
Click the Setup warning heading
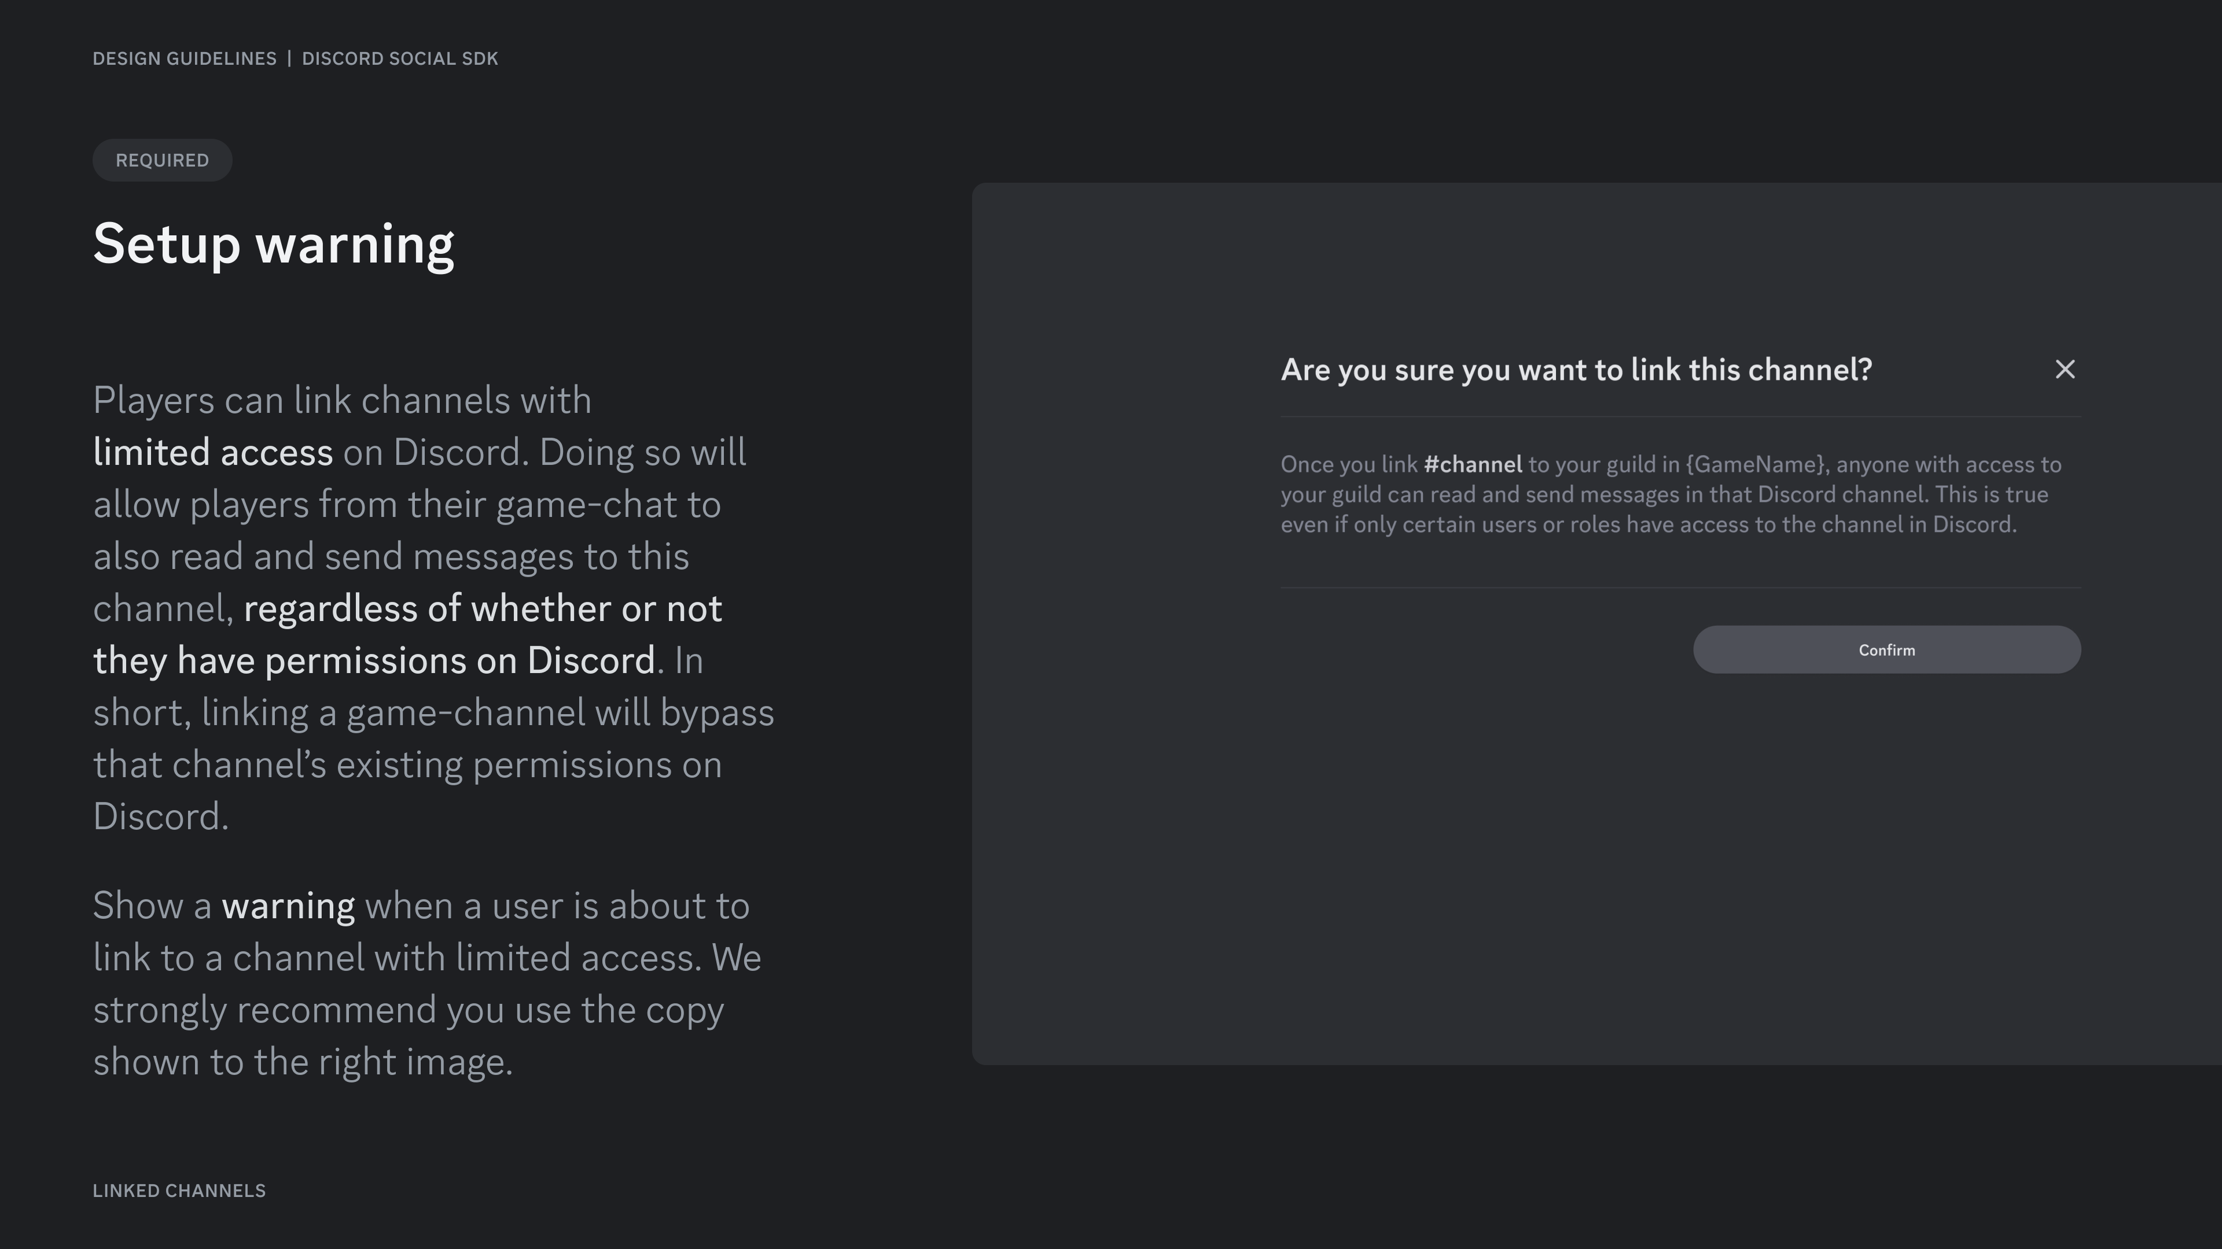click(x=274, y=245)
